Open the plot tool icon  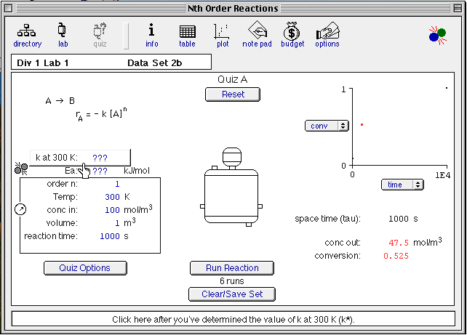point(222,31)
